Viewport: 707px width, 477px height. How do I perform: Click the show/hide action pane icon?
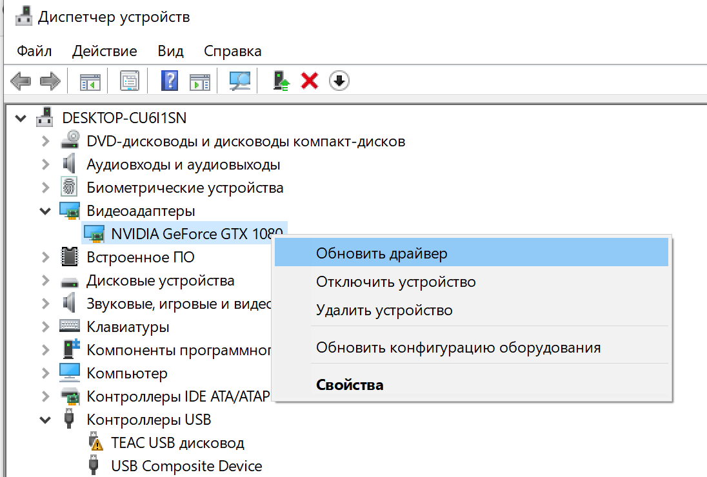(200, 81)
